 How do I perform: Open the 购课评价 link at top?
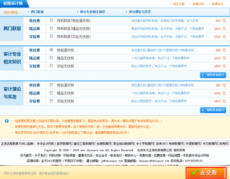[x=218, y=4]
